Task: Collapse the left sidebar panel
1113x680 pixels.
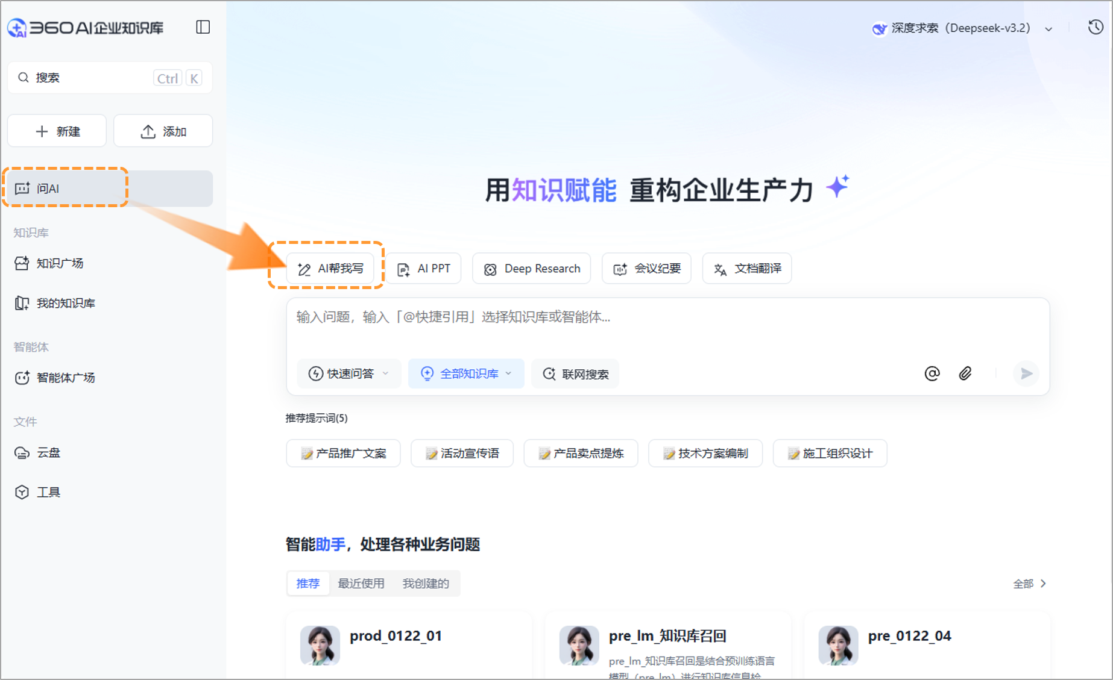Action: coord(203,27)
